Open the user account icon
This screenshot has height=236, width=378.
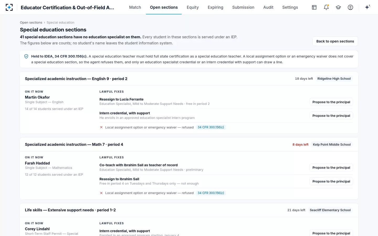click(350, 7)
